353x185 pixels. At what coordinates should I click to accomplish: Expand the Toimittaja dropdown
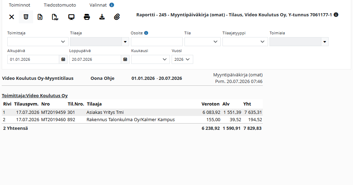click(38, 42)
